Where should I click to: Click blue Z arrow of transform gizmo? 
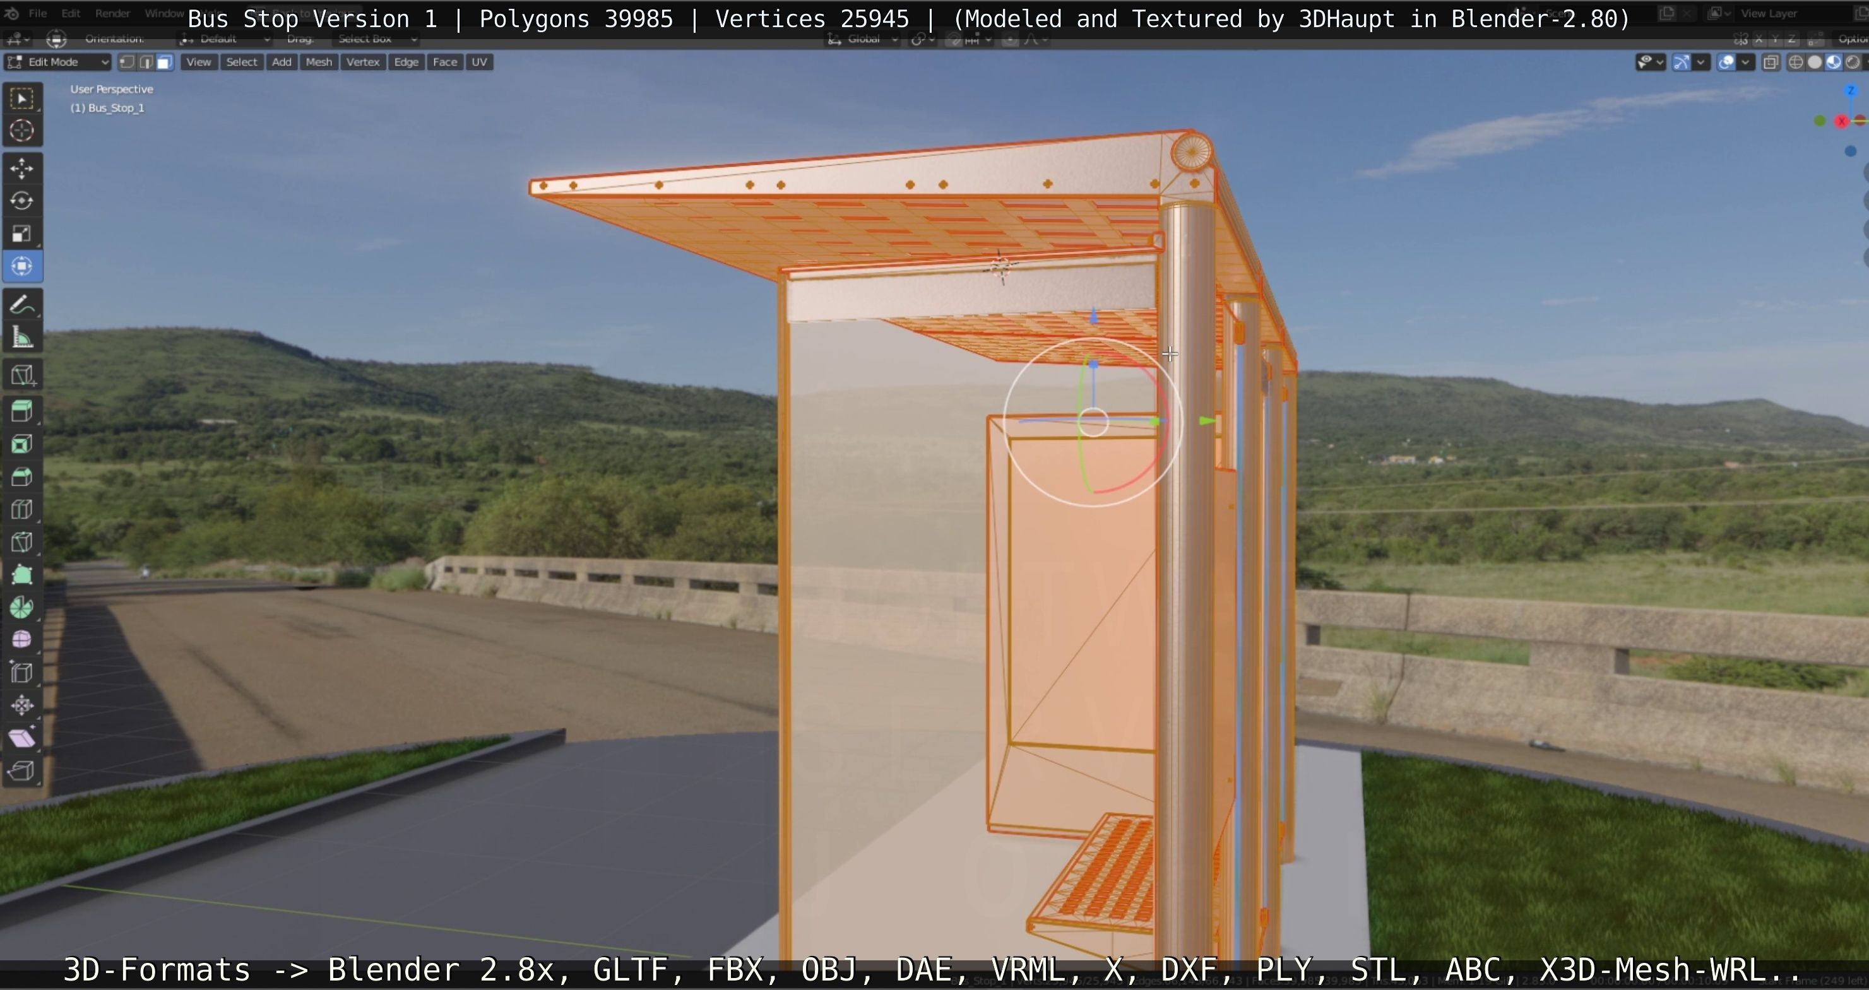click(x=1094, y=315)
